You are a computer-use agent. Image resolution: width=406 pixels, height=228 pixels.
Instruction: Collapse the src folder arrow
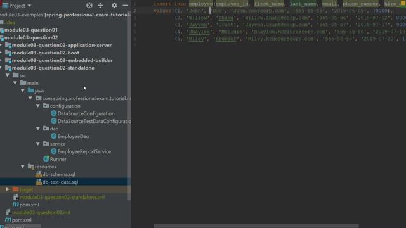[x=8, y=75]
